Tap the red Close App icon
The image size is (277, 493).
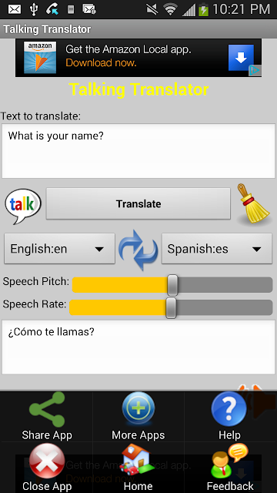pyautogui.click(x=47, y=461)
